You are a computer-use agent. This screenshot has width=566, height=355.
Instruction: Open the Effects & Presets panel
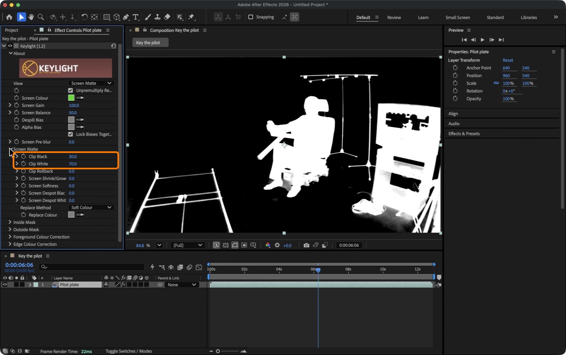(x=464, y=134)
